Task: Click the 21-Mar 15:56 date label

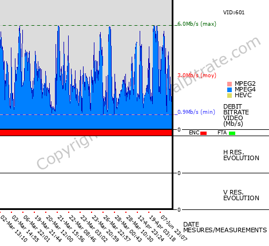Action: coord(70,229)
